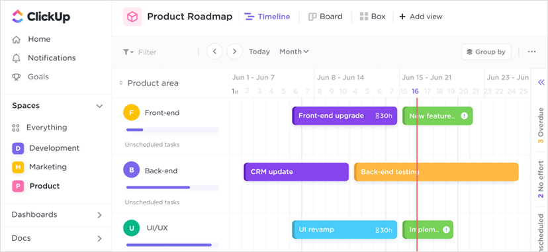Click the Home house icon
Viewport: 548px width, 252px height.
[x=16, y=39]
